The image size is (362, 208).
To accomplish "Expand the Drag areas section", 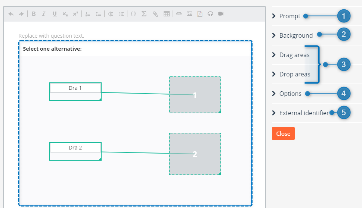I will click(x=294, y=55).
